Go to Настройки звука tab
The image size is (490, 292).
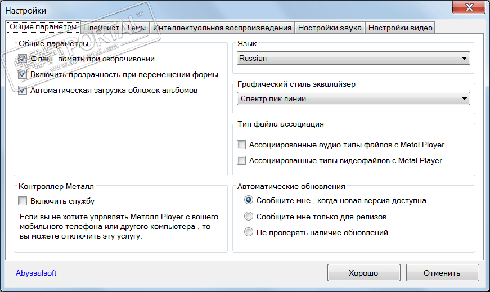pyautogui.click(x=330, y=28)
